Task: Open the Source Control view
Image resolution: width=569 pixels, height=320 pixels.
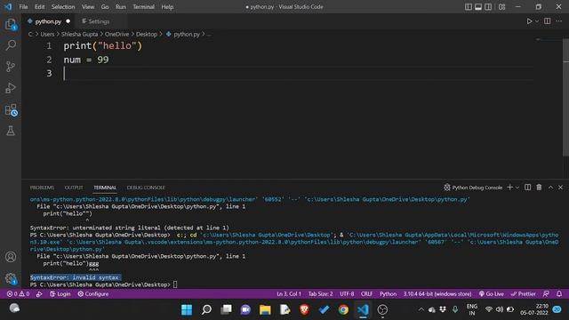Action: coord(11,67)
